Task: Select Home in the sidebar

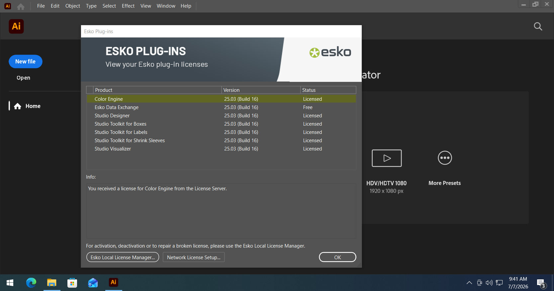Action: (x=33, y=106)
